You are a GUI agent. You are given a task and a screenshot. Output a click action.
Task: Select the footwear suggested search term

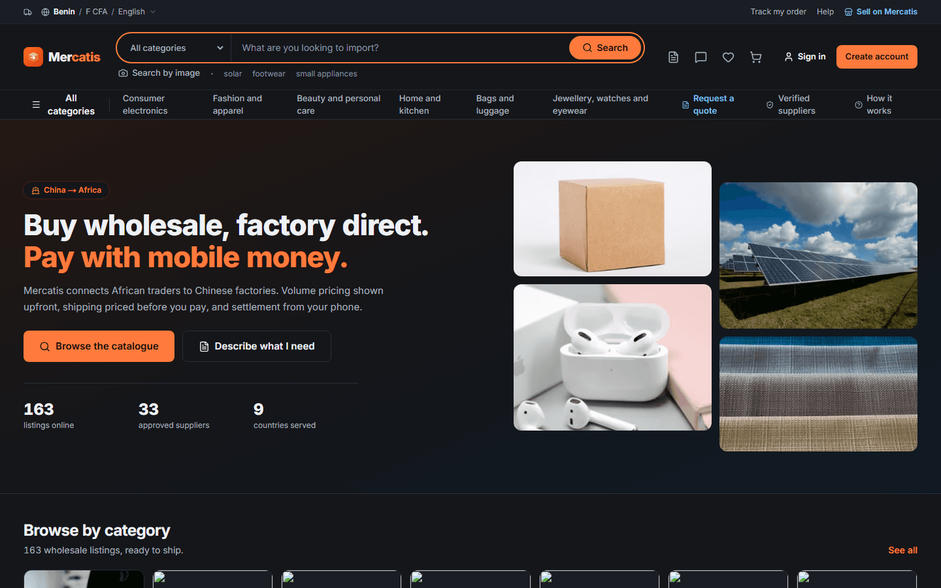[269, 74]
